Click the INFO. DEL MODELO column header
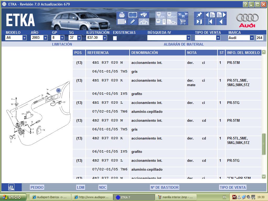The image size is (268, 201). click(243, 53)
